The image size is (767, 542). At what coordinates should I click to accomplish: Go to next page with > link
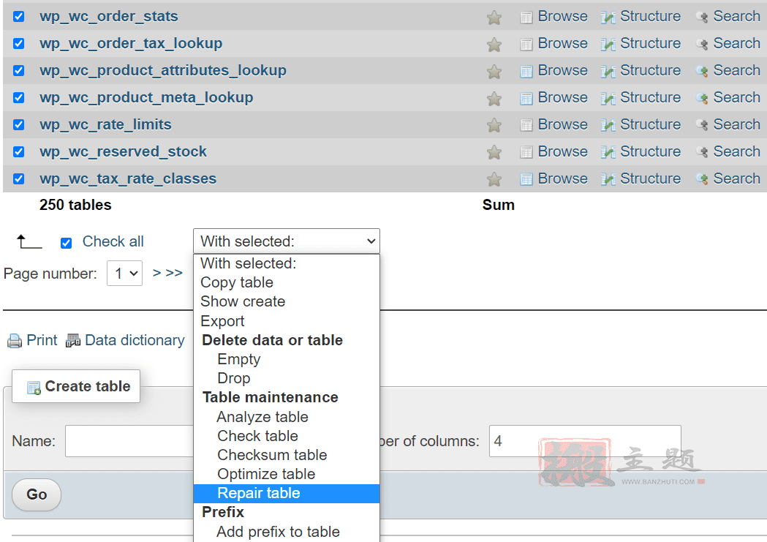coord(156,273)
